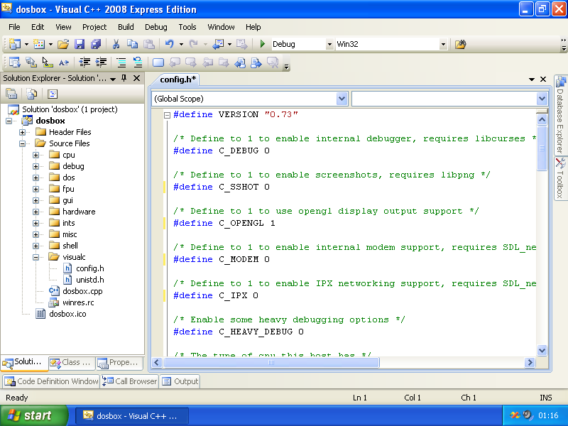Open the Win32 platform dropdown
568x426 pixels.
tap(443, 44)
